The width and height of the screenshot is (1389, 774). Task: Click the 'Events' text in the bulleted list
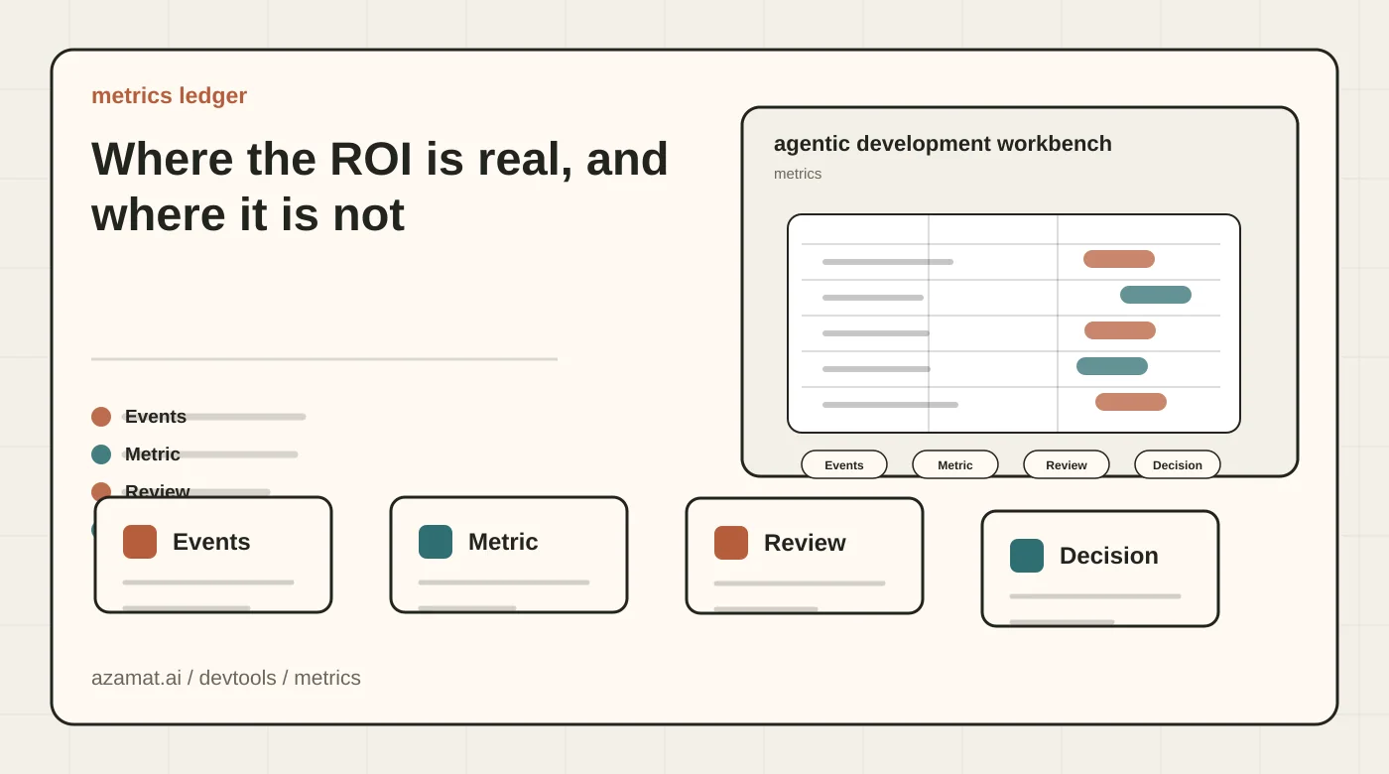click(156, 417)
